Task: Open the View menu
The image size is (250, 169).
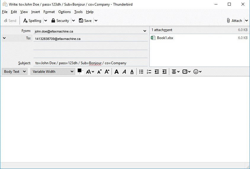Action: tap(24, 12)
